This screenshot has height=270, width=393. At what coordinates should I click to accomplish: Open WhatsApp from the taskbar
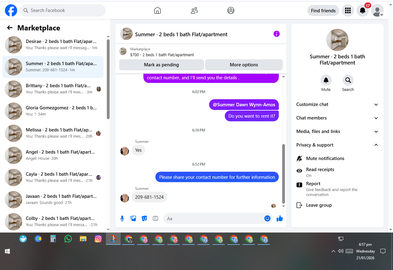point(68,239)
